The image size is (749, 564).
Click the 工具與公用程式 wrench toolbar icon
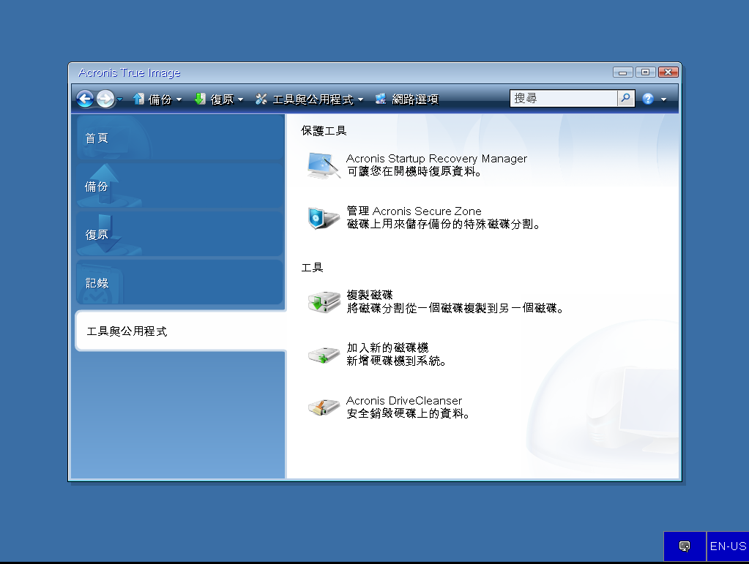[261, 99]
